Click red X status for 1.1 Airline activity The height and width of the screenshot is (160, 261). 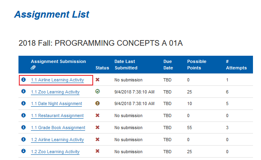(98, 80)
